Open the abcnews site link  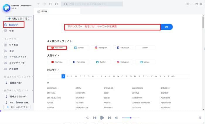click(x=165, y=93)
